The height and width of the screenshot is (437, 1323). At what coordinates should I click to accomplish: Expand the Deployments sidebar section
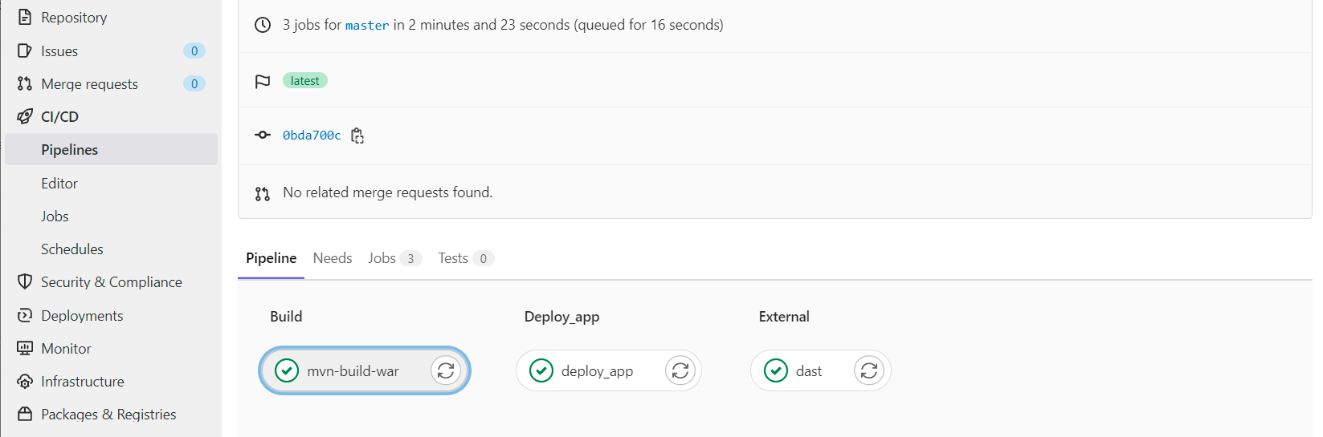click(x=82, y=316)
